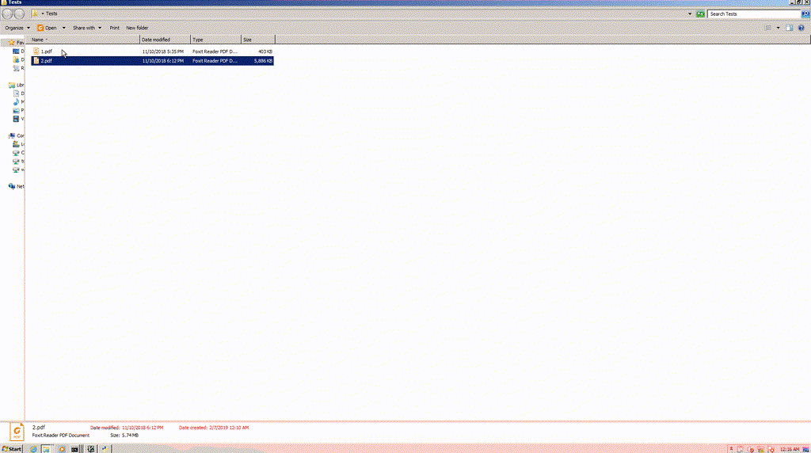Click Show desktop button at taskbar end
The width and height of the screenshot is (811, 453).
(x=805, y=449)
